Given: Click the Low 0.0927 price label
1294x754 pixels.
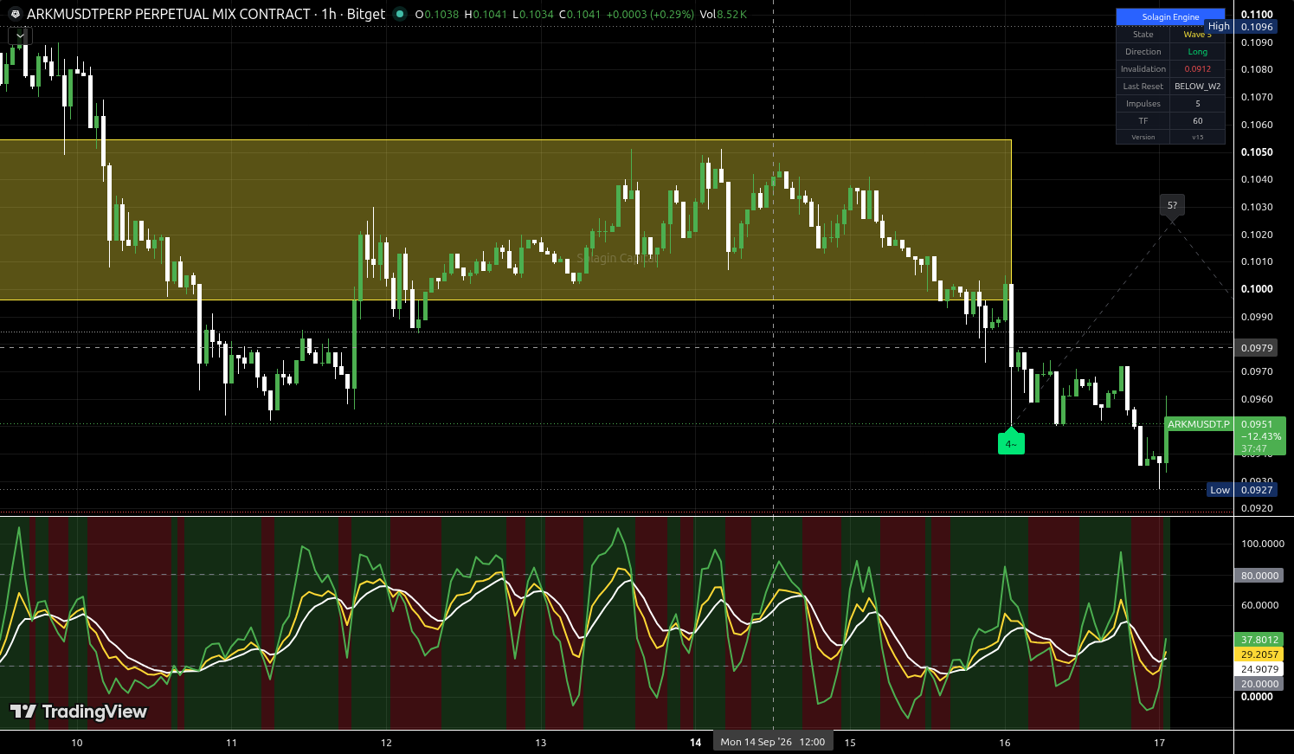Looking at the screenshot, I should click(x=1243, y=490).
